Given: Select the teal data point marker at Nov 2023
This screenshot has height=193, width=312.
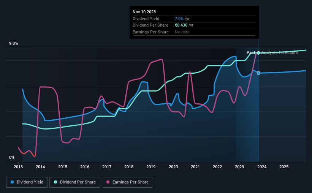Looking at the screenshot, I should pyautogui.click(x=258, y=53).
